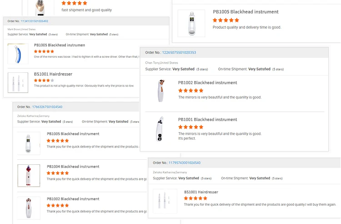Click the reviewer name Mark Brown
This screenshot has width=341, height=224.
pos(16,29)
